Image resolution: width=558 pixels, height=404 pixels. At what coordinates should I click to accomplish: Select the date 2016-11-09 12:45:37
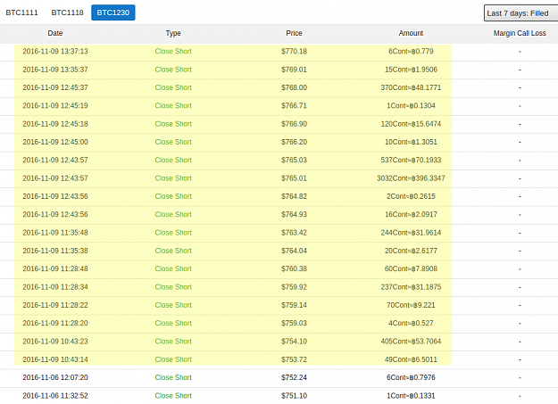point(55,87)
